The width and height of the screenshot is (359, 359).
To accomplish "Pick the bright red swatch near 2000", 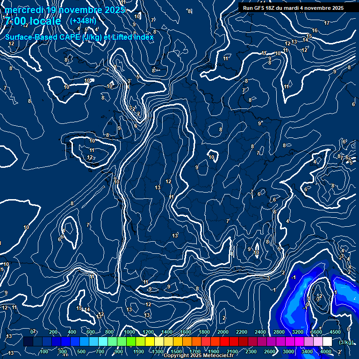I will pyautogui.click(x=224, y=341).
